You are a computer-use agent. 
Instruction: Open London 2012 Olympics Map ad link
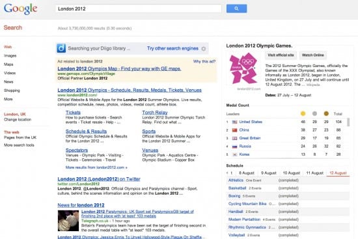[119, 68]
